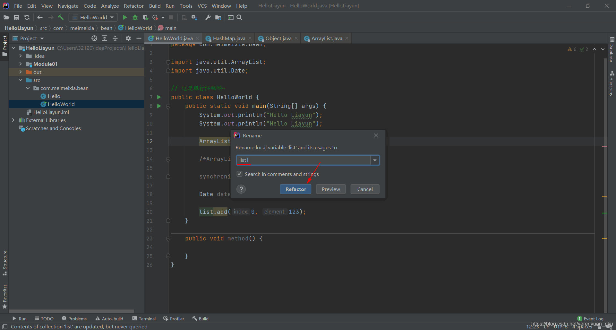Cancel the Rename dialog
The width and height of the screenshot is (616, 330).
click(365, 189)
